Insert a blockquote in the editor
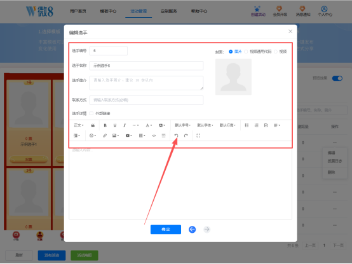Screen dimensions: 352x264 coord(93,125)
